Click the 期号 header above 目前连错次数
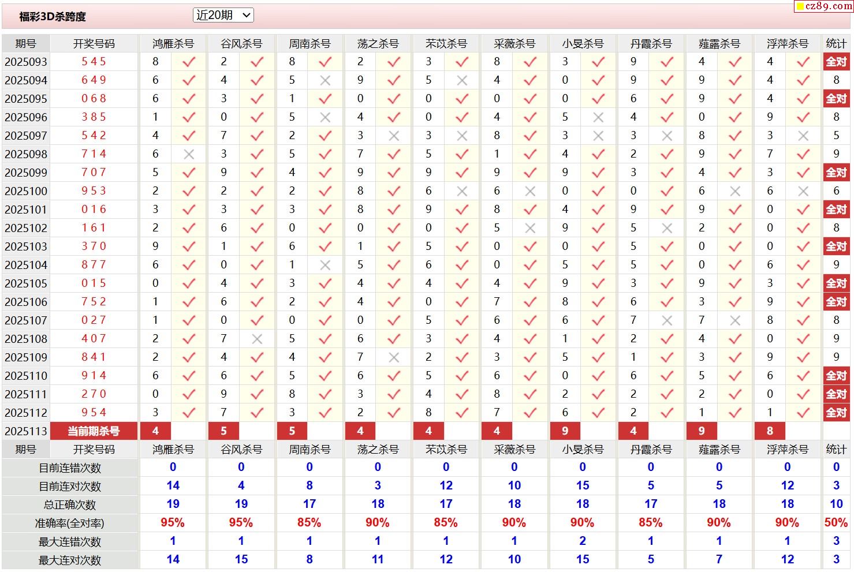854x572 pixels. tap(26, 450)
